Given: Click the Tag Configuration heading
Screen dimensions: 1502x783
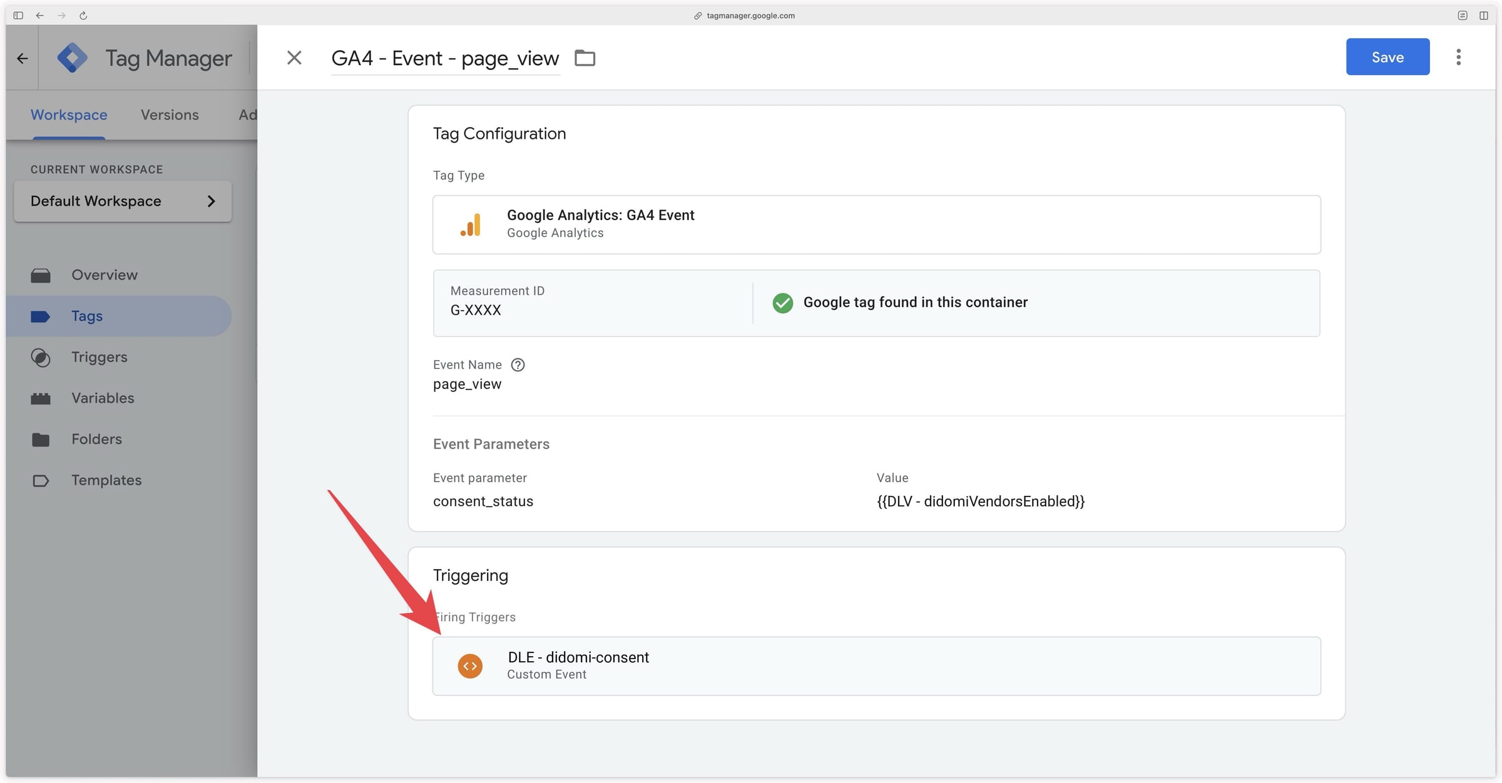Looking at the screenshot, I should [499, 134].
